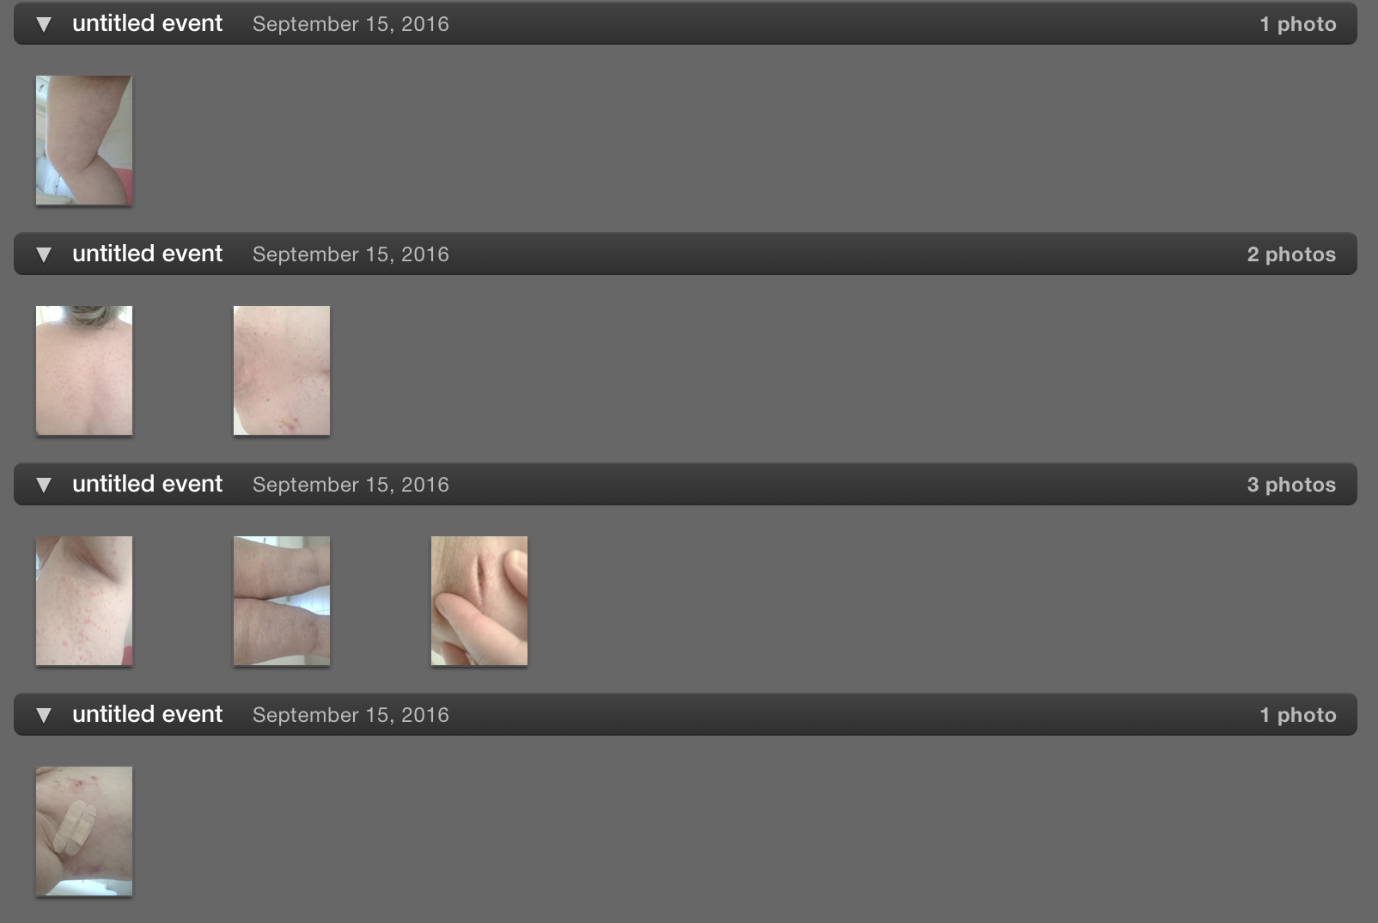Click the title of the 2-photo event
The image size is (1378, 923).
pos(147,254)
